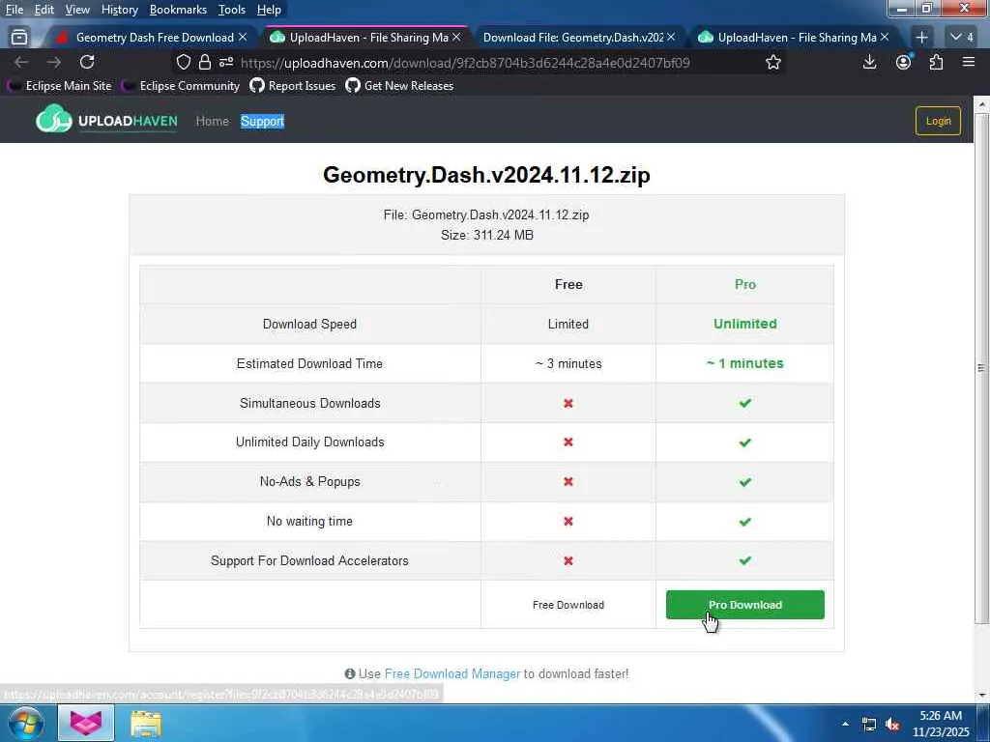Open a new tab with plus button

pos(921,38)
